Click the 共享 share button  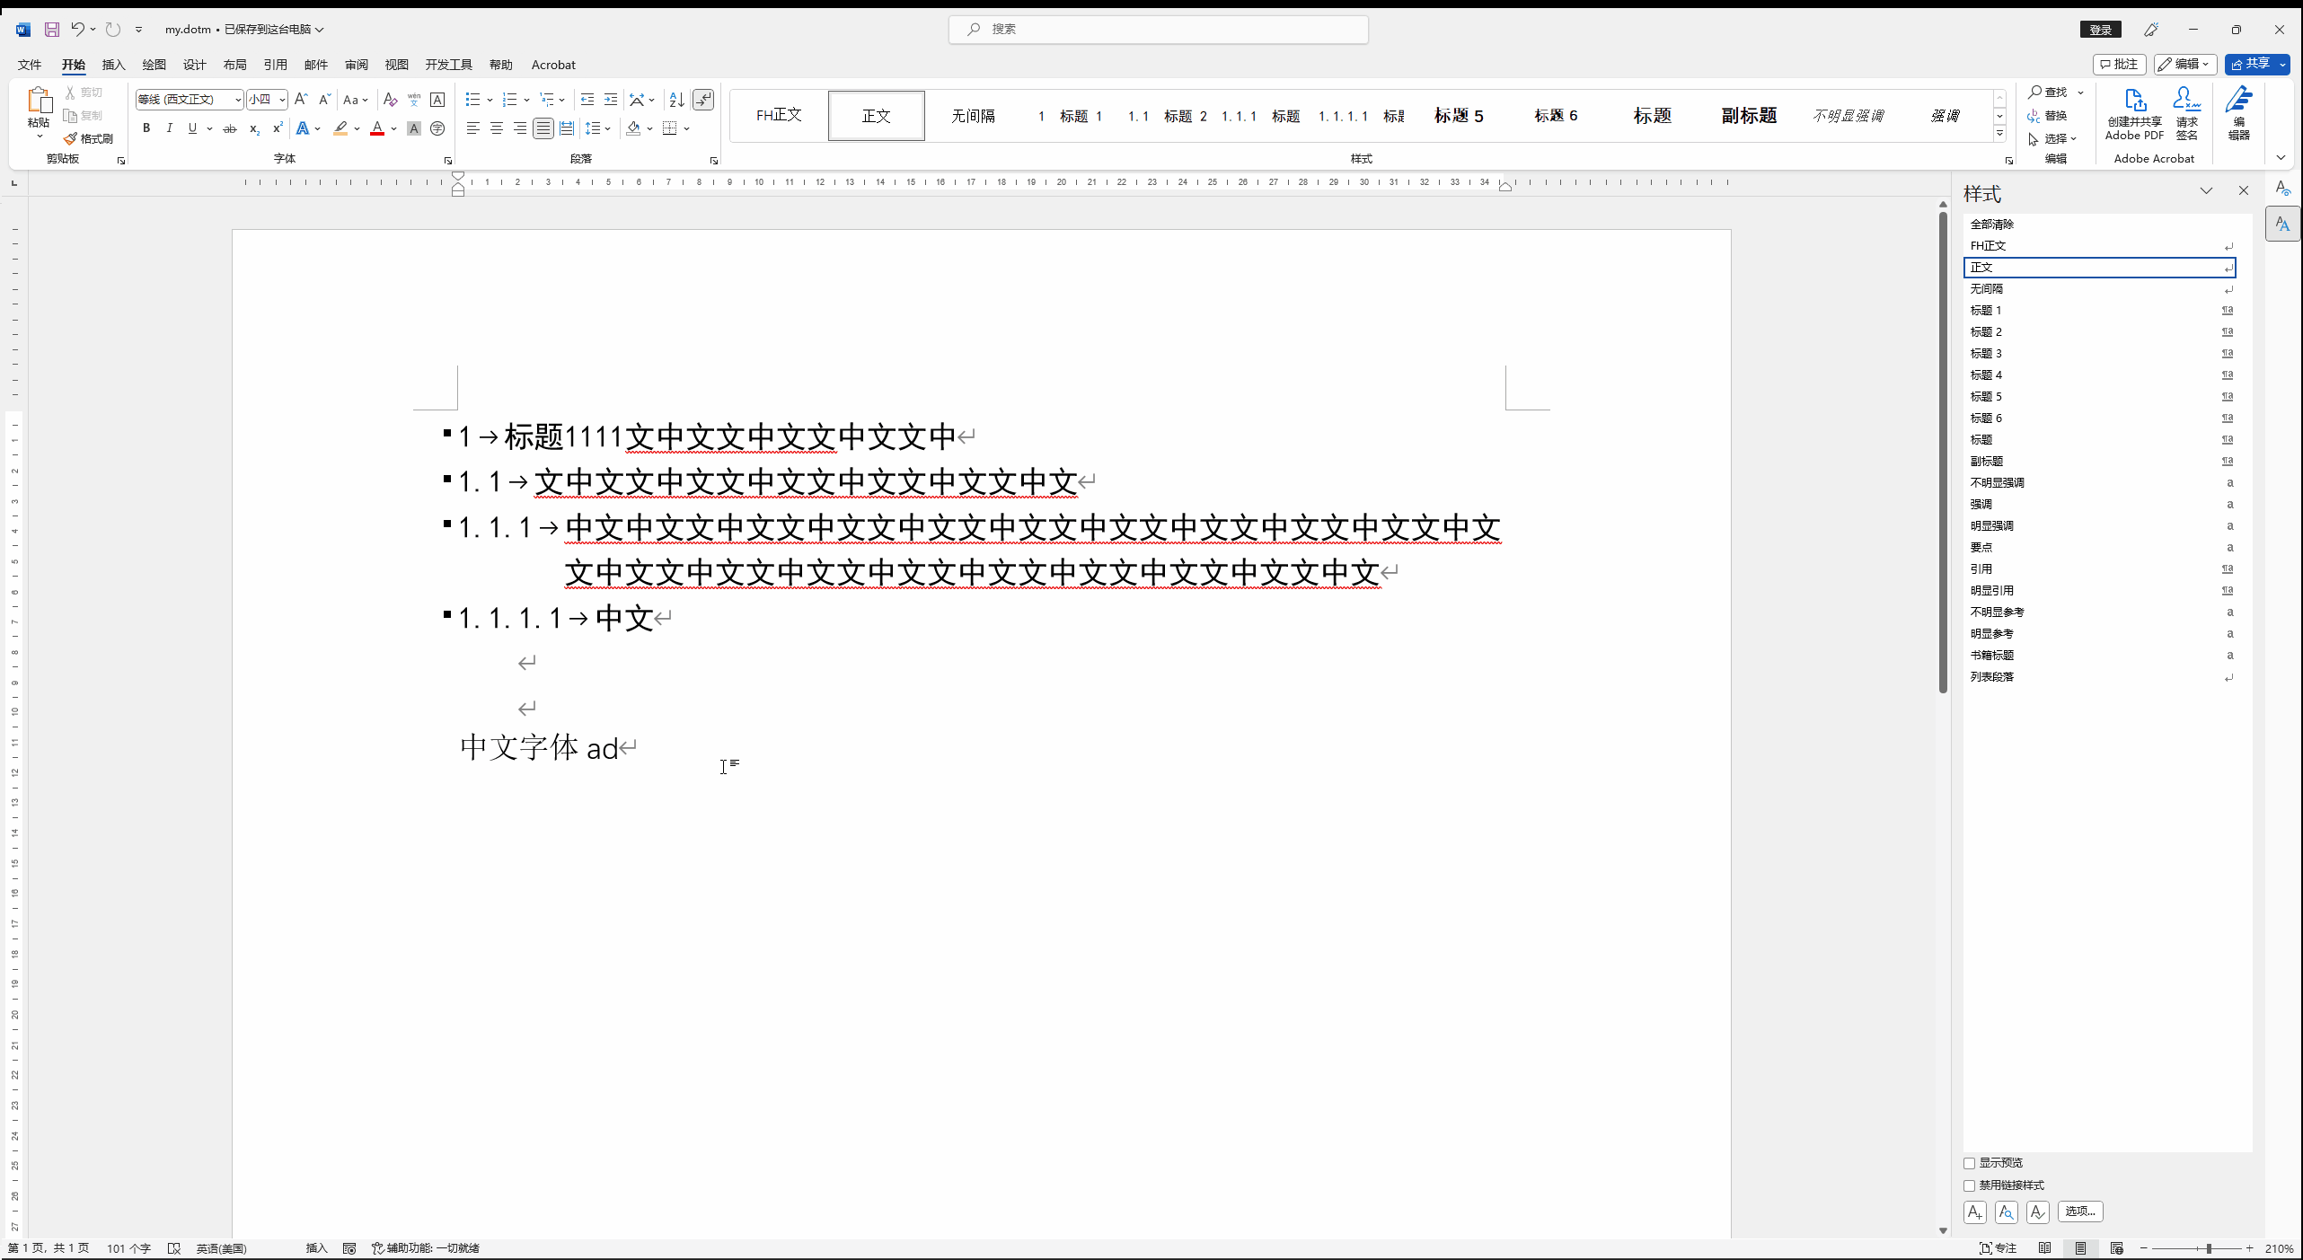click(x=2250, y=64)
